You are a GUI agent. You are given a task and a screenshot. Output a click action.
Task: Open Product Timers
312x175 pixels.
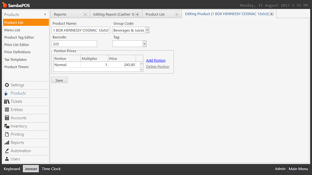tap(16, 67)
